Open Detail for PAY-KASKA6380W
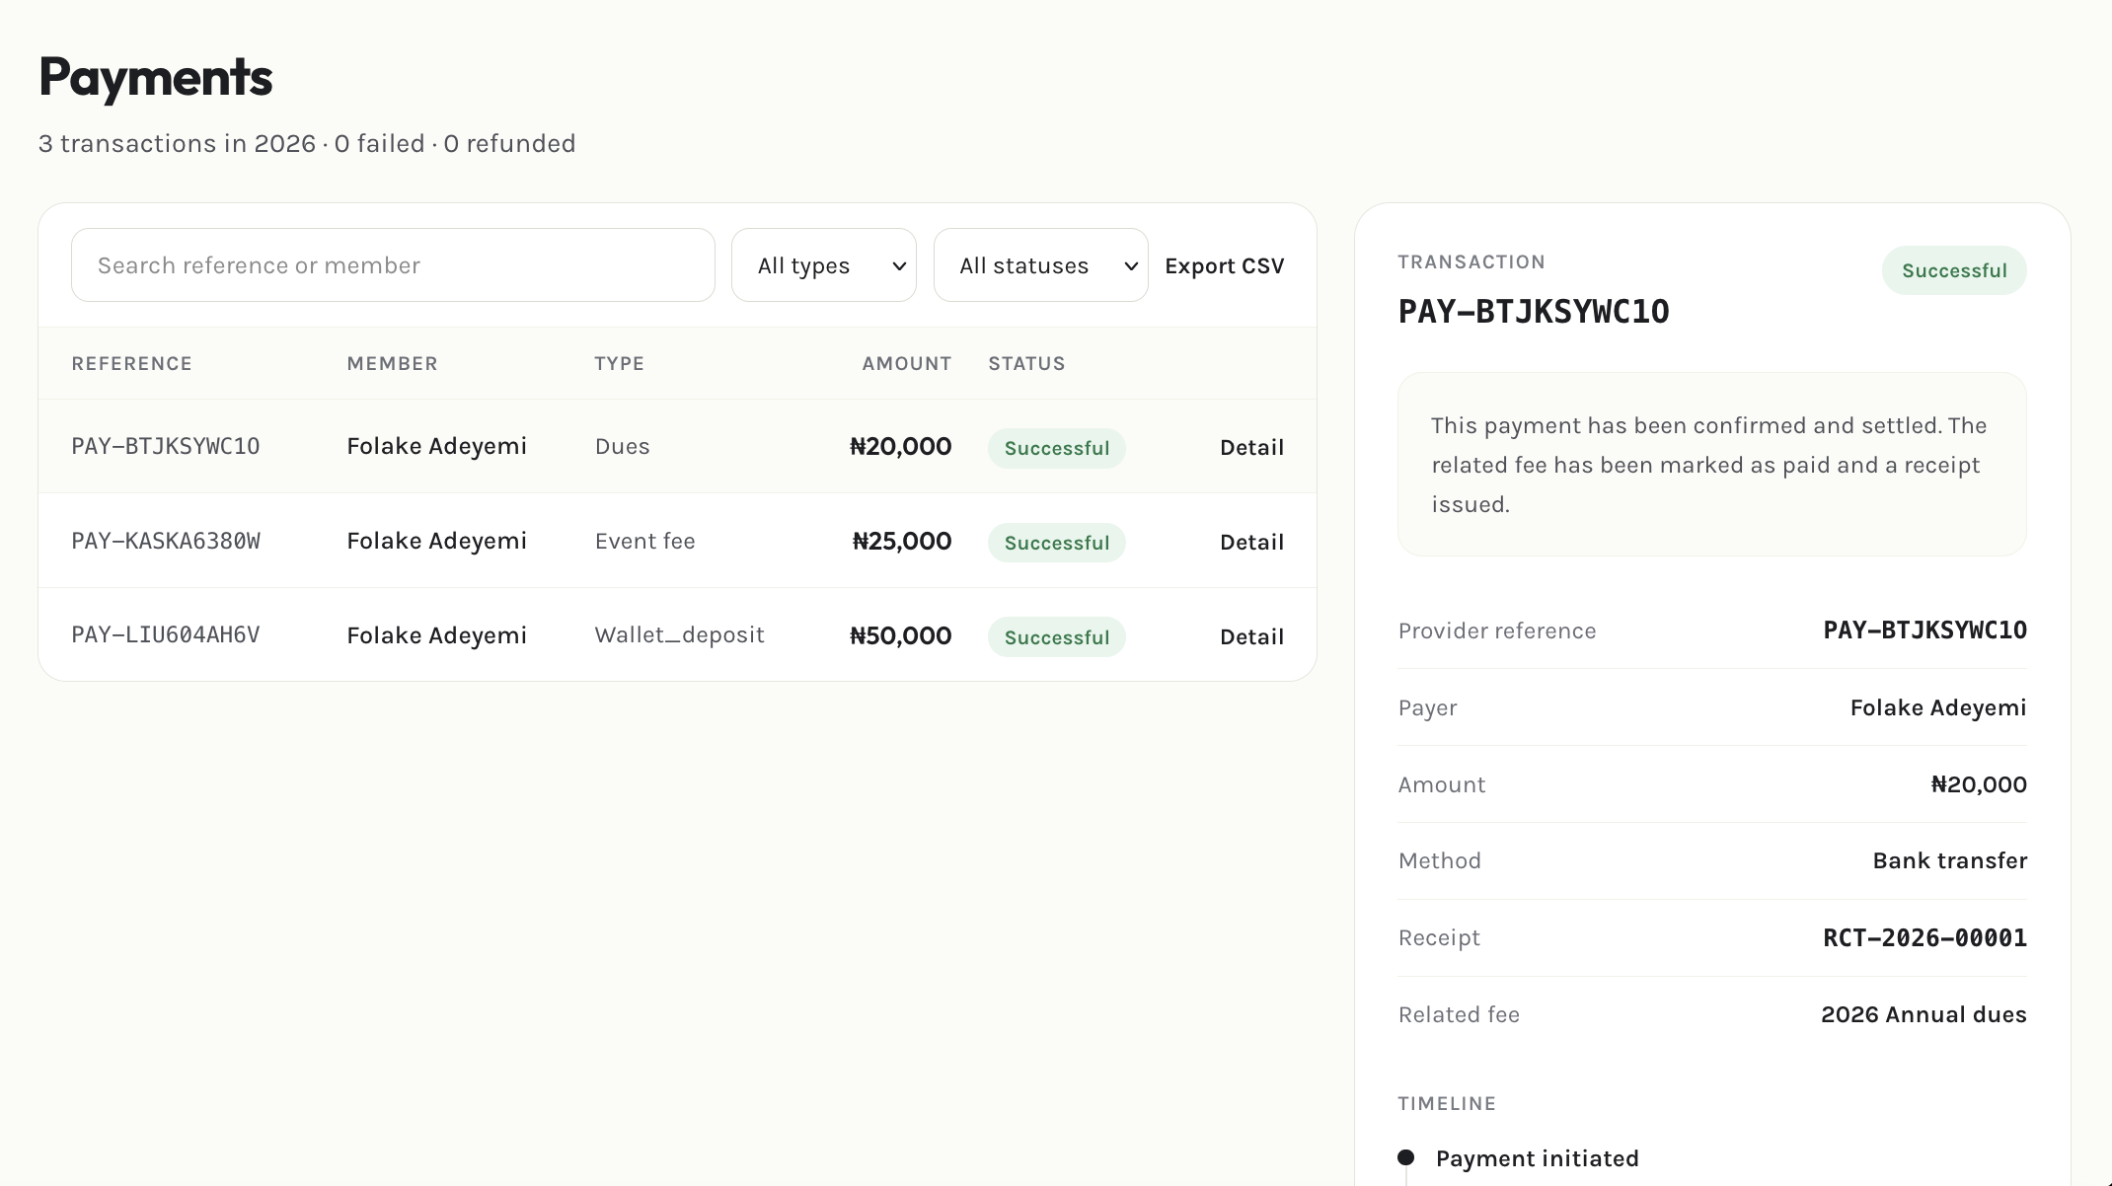Screen dimensions: 2112x1186 [1251, 542]
